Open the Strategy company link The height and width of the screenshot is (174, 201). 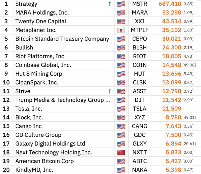click(x=26, y=4)
